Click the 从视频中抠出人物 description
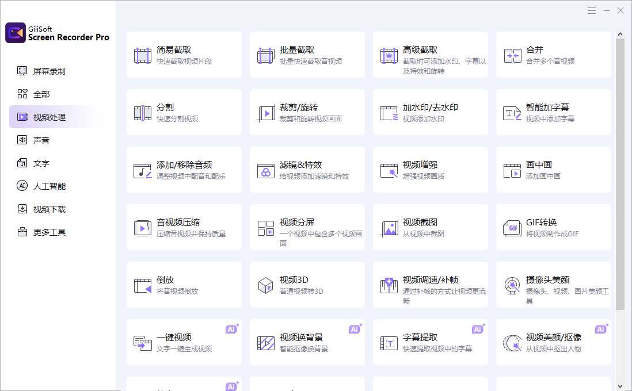 point(553,348)
